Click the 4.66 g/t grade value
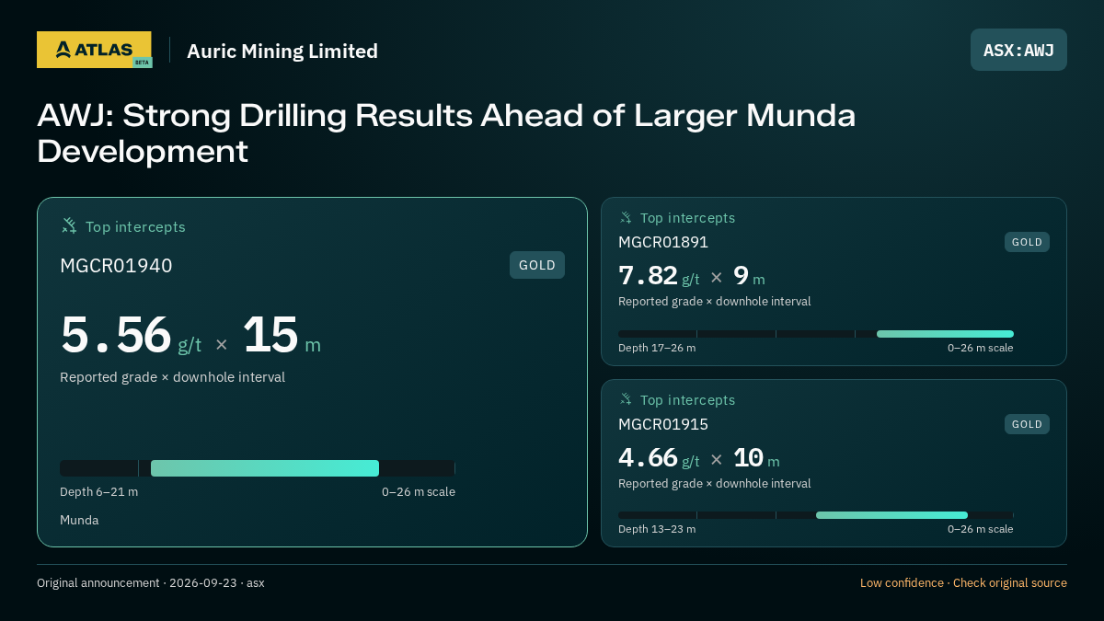1104x621 pixels. coord(659,457)
